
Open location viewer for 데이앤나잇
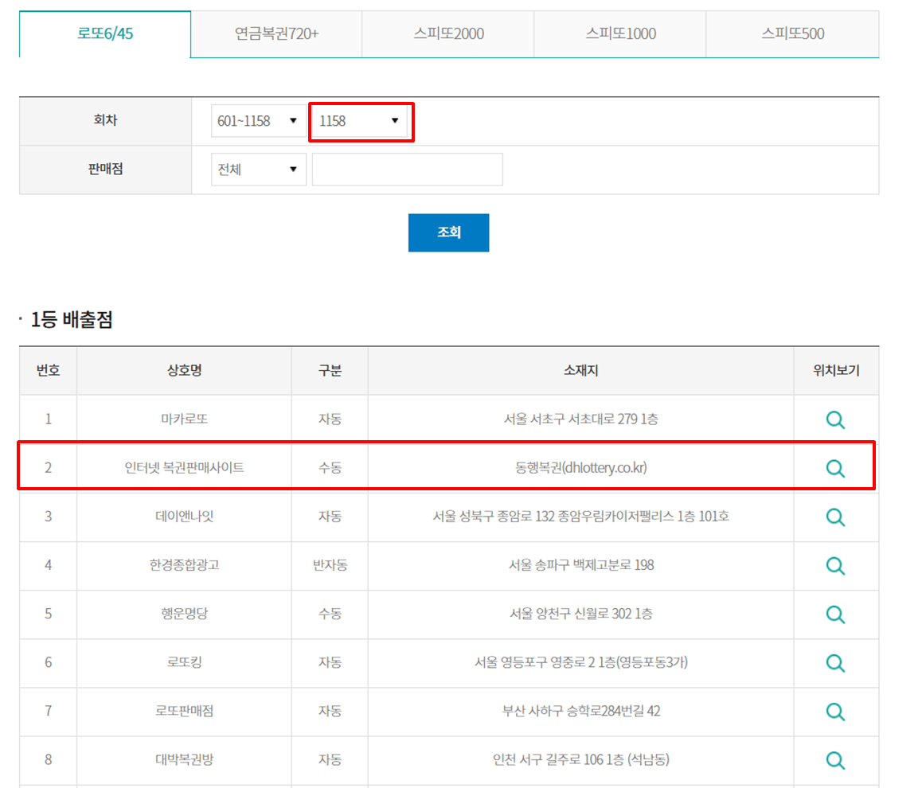(835, 517)
